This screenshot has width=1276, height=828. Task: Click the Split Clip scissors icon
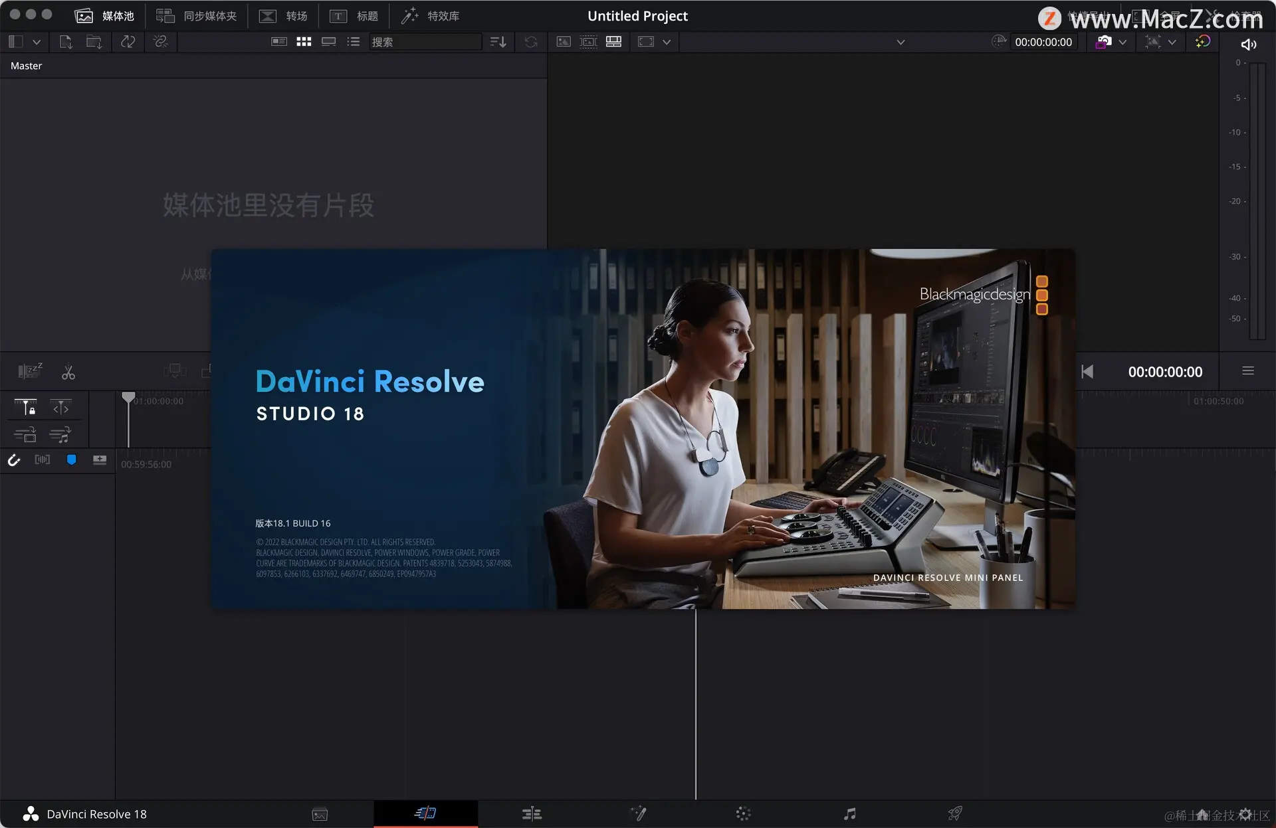tap(68, 373)
